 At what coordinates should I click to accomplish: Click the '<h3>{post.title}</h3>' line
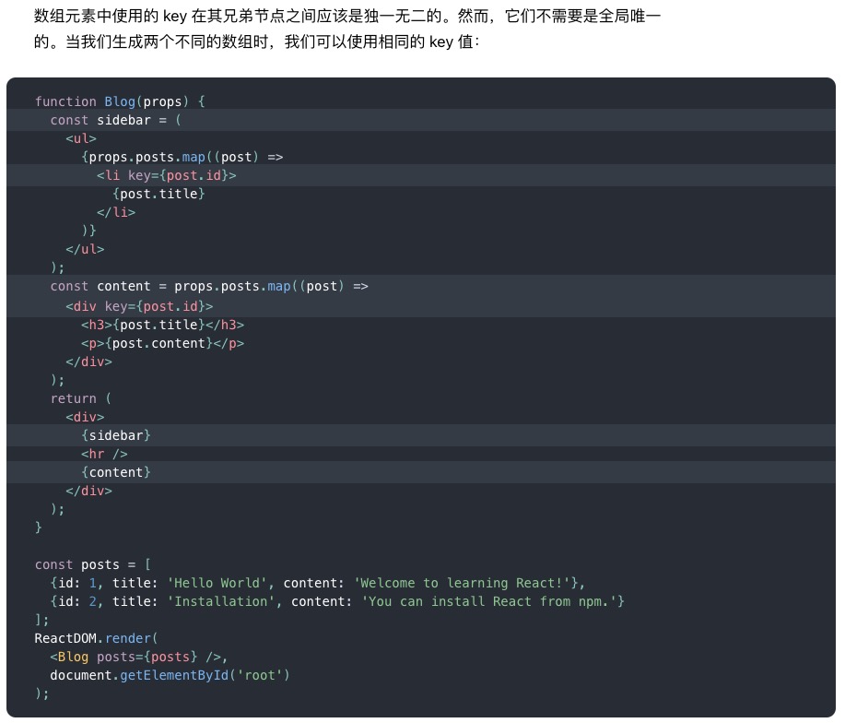pos(162,325)
